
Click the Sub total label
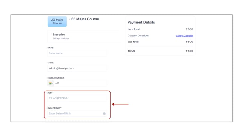133,42
